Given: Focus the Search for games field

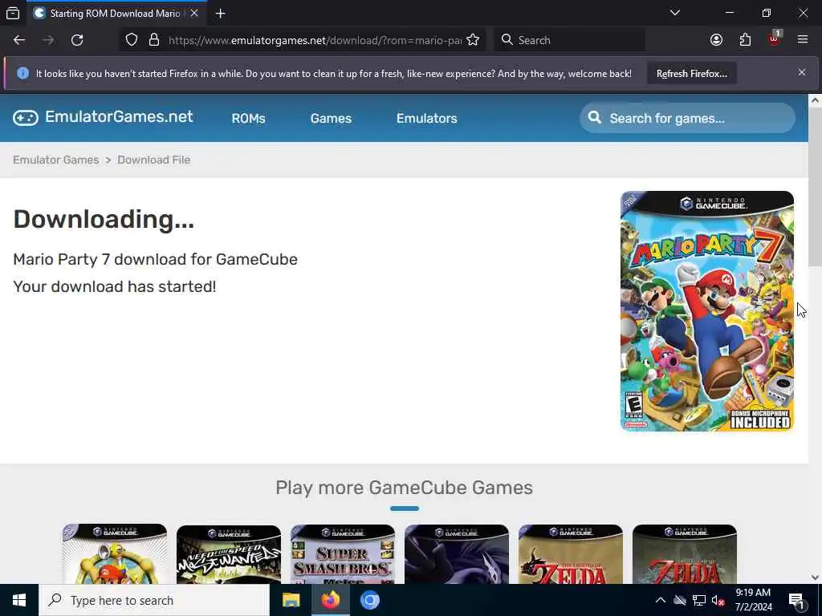Looking at the screenshot, I should 687,118.
